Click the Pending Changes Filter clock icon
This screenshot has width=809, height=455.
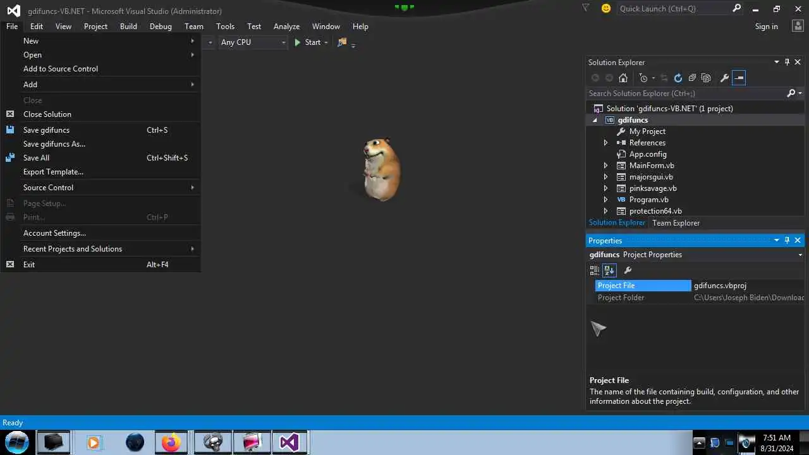[x=643, y=78]
